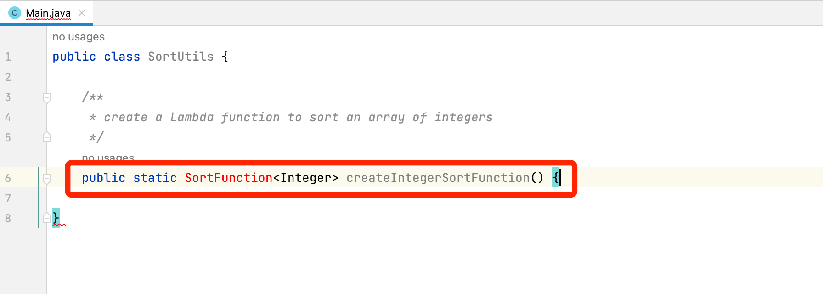Click the Integer generic type parameter
The width and height of the screenshot is (823, 294).
[305, 178]
